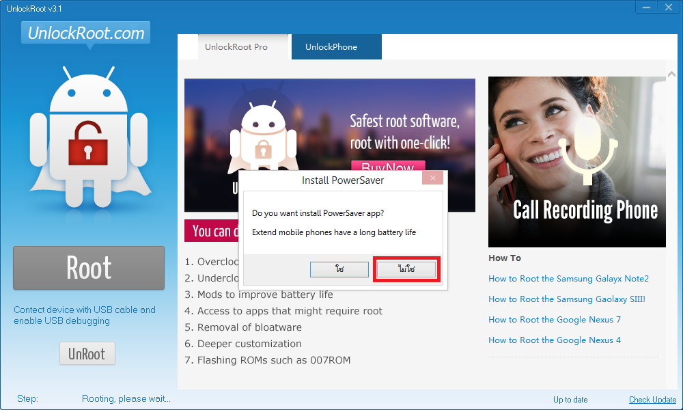Click the Check Update link
Viewport: 683px width, 410px height.
click(652, 400)
